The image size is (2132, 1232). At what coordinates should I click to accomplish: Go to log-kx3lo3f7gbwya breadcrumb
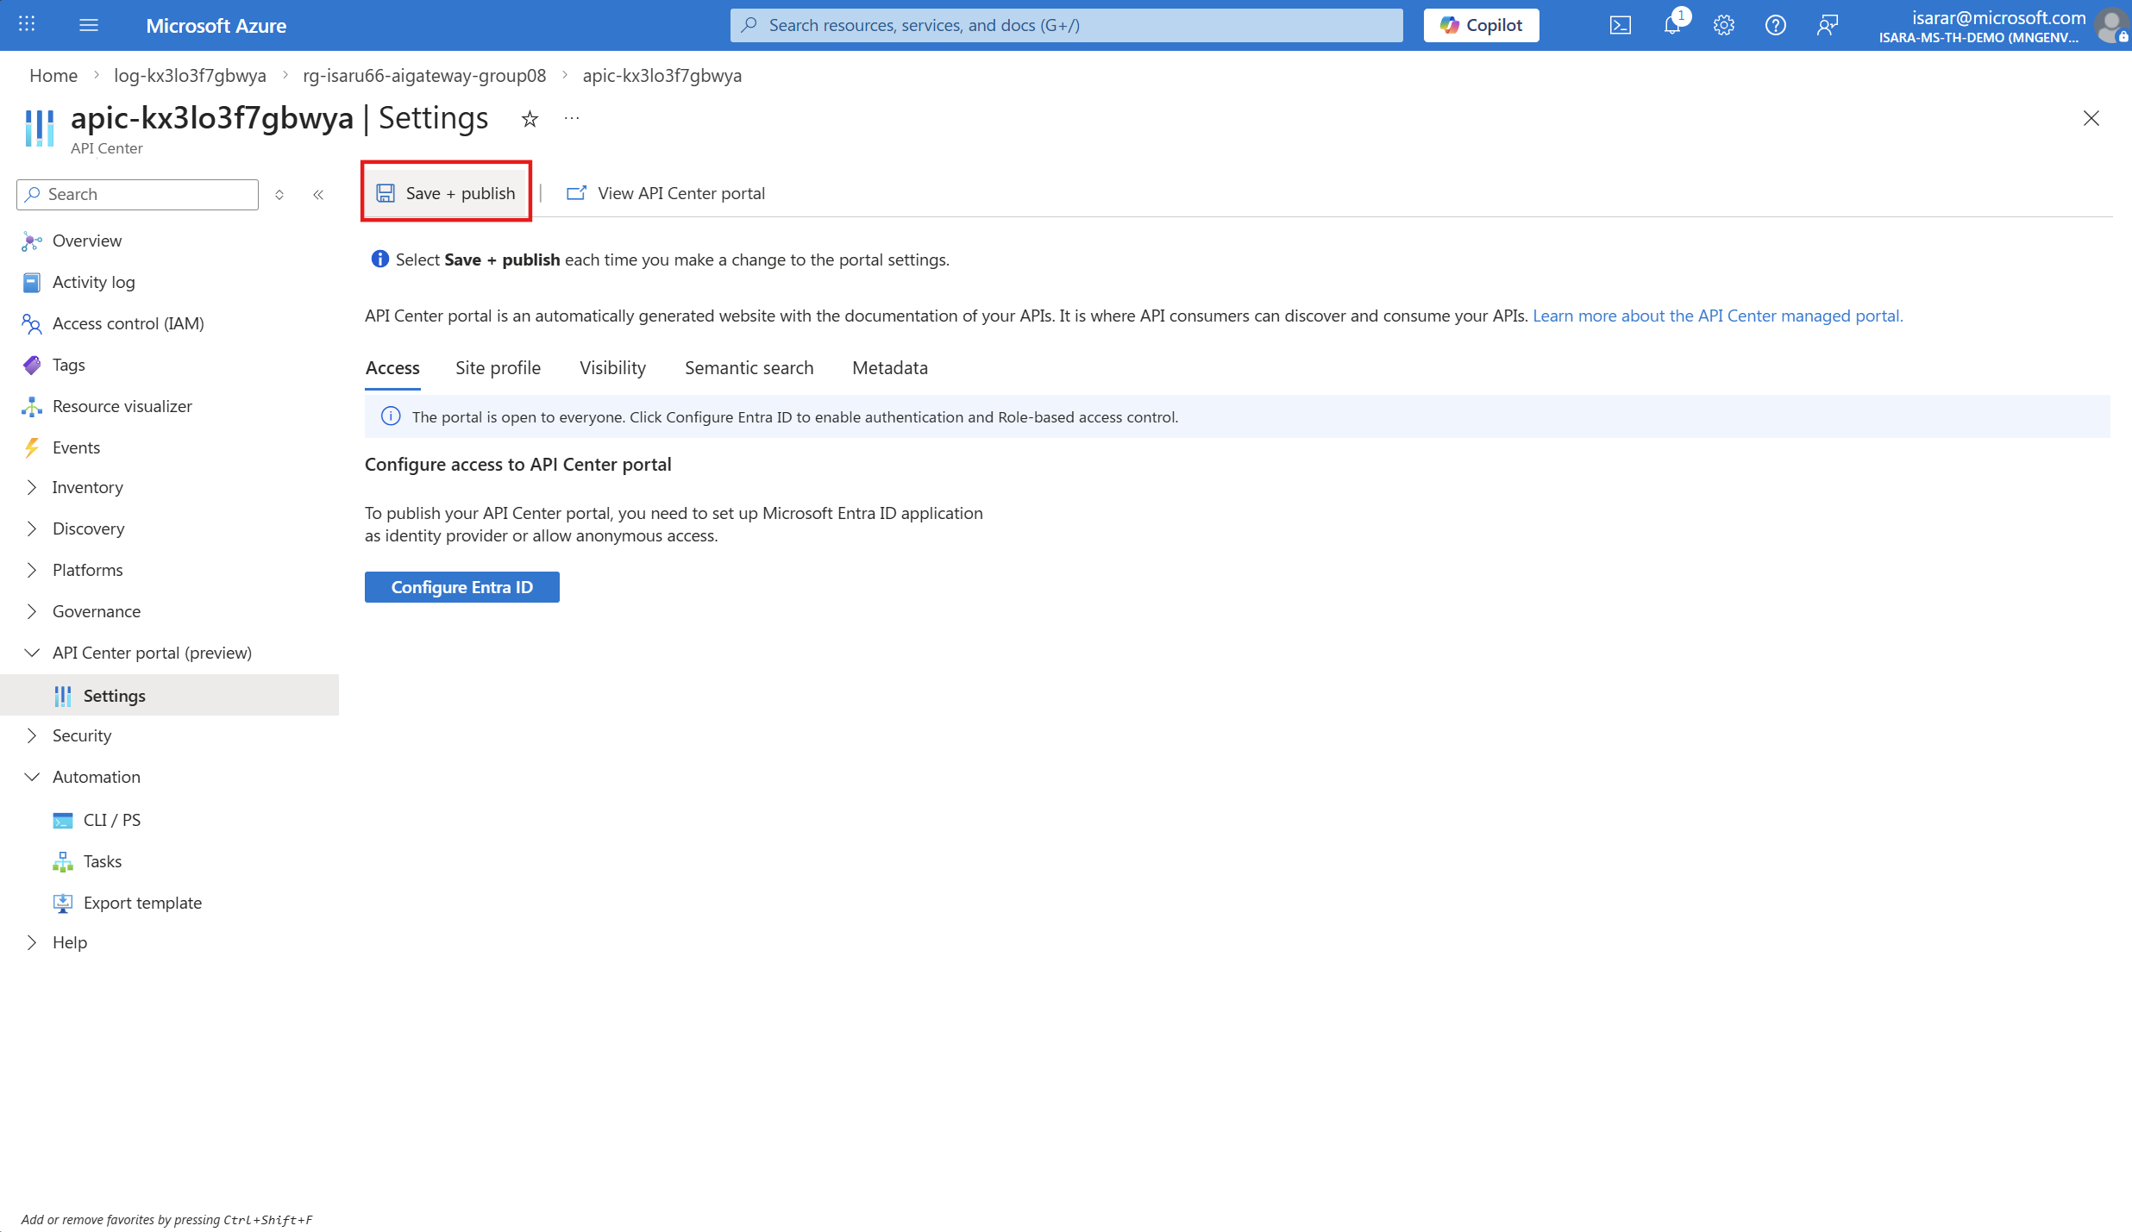[190, 76]
